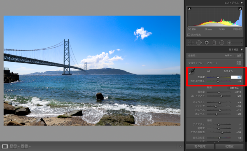Toggle the 元の写真 checkbox
Viewport: 247px width, 151px height.
[x=189, y=35]
